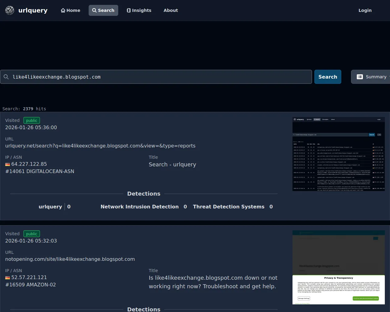Click the German flag beside 52.57.221.121
Screen dimensions: 390x312
pyautogui.click(x=8, y=278)
